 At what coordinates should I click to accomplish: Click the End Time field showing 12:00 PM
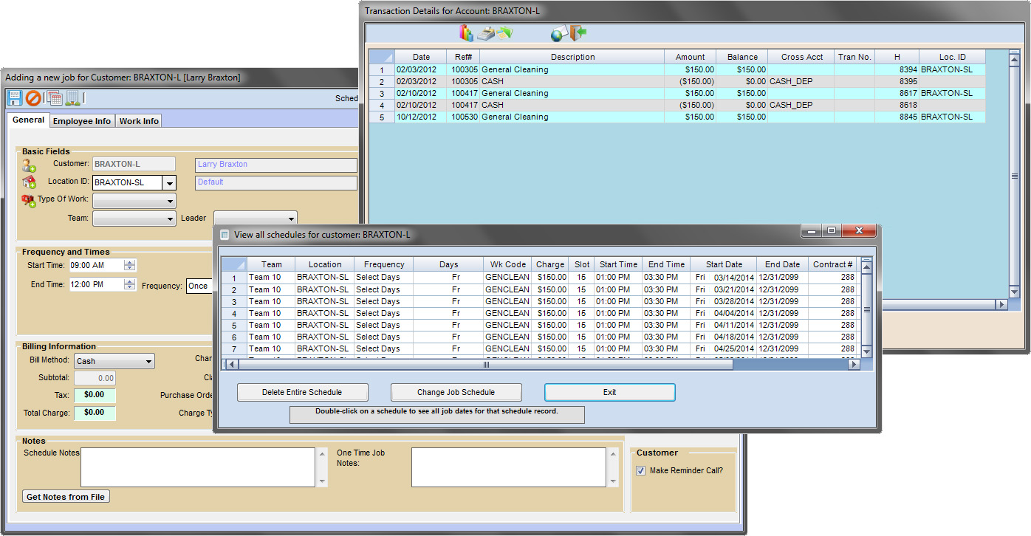point(97,284)
